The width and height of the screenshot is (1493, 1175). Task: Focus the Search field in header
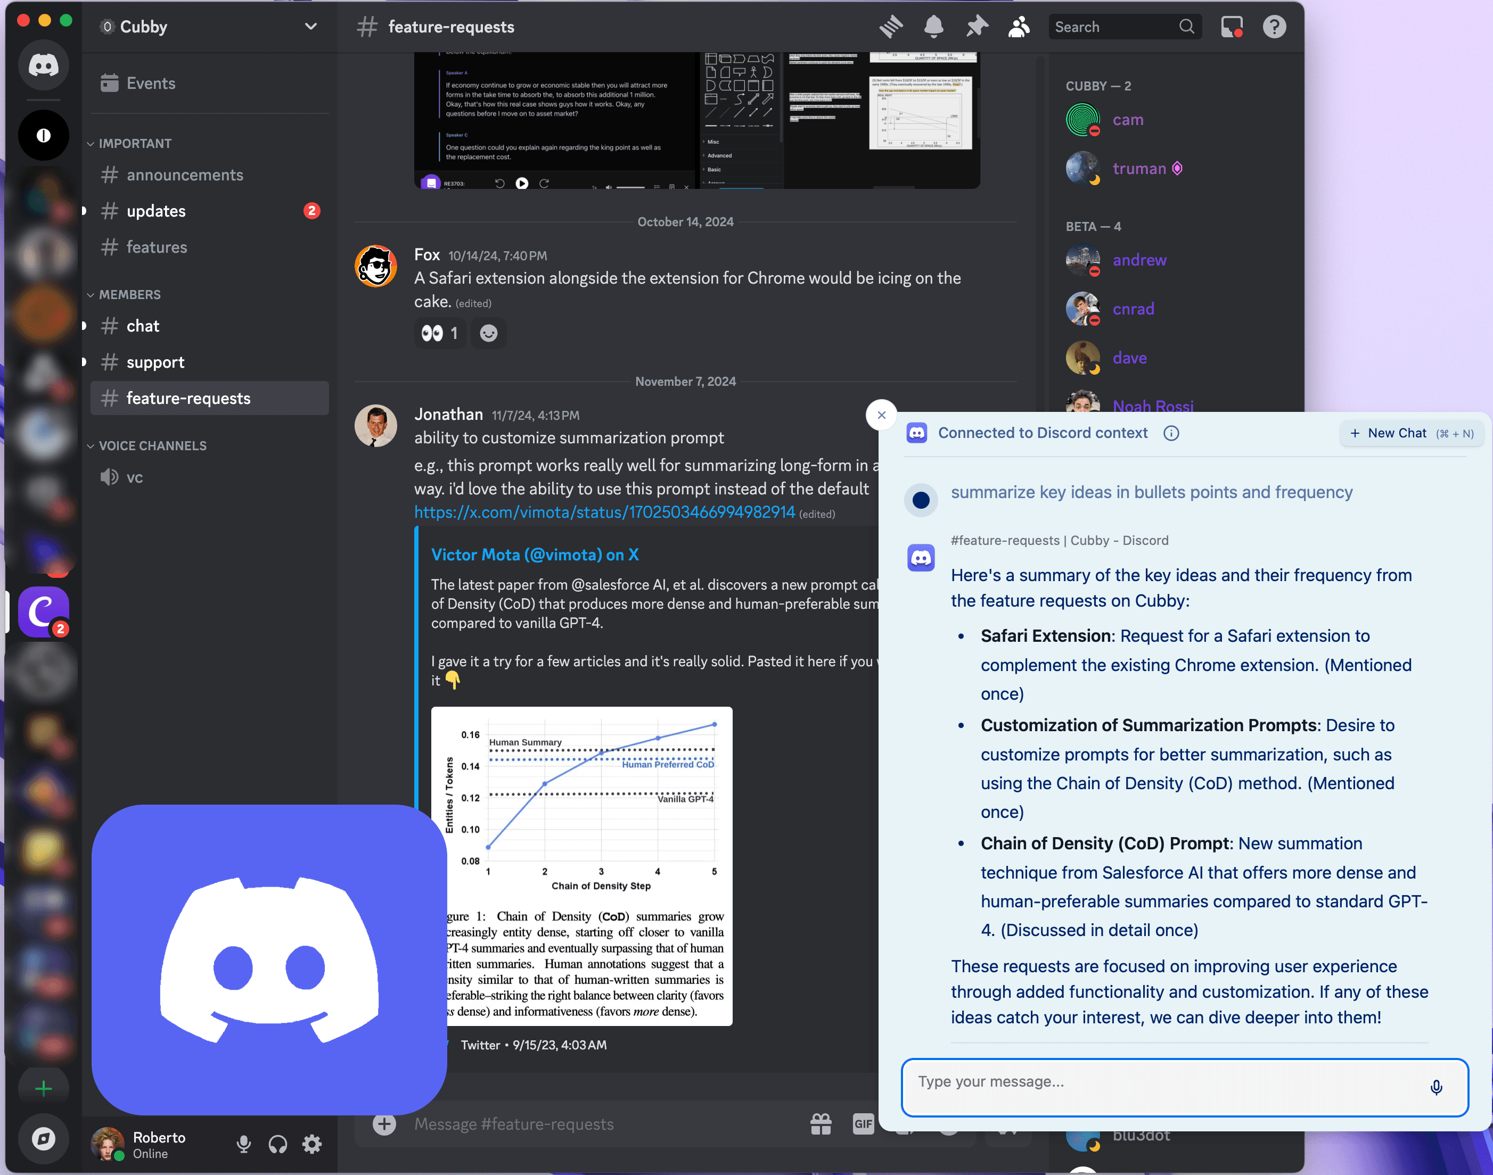(x=1125, y=27)
